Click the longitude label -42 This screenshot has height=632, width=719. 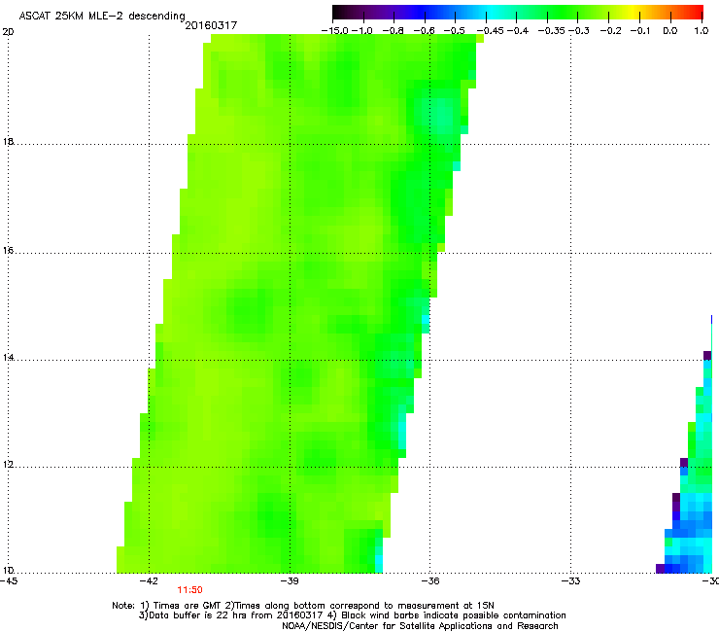click(x=149, y=581)
